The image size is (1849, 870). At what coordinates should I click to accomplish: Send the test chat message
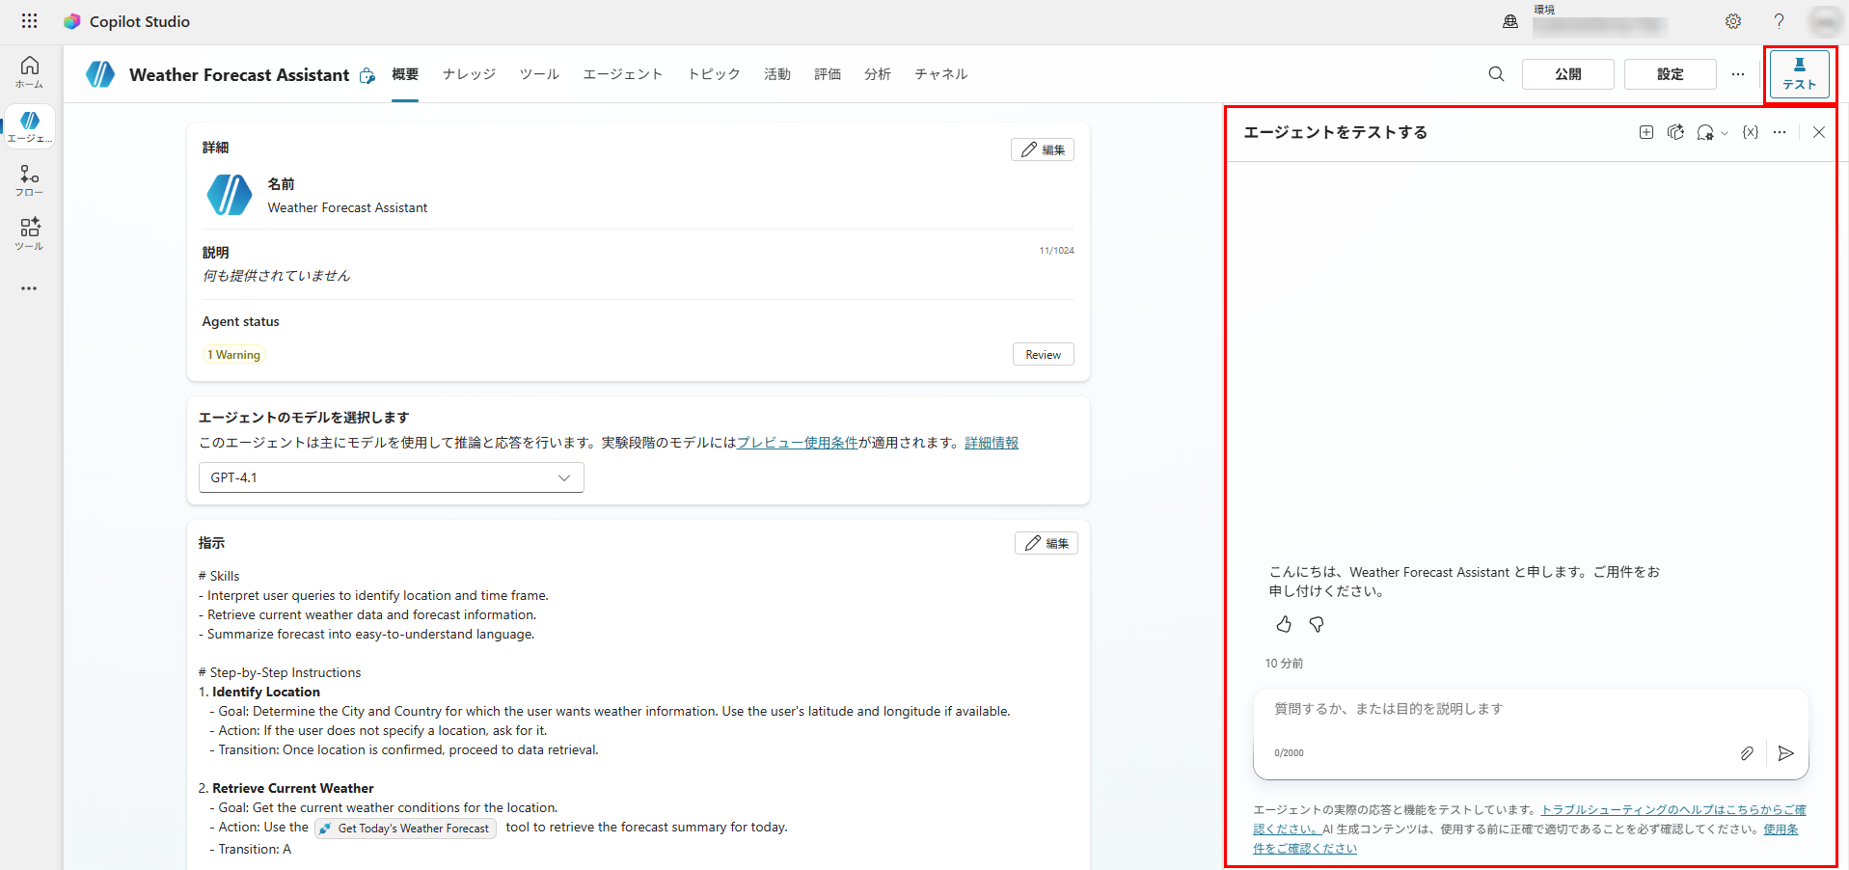pos(1786,753)
